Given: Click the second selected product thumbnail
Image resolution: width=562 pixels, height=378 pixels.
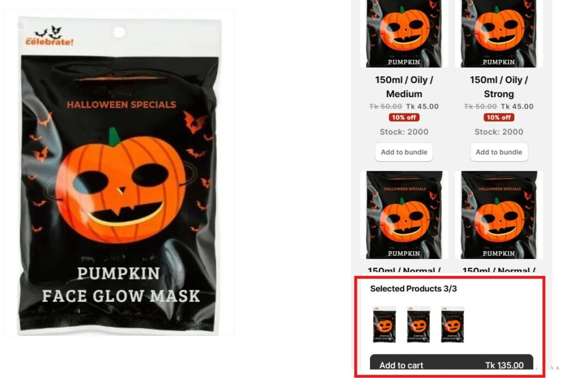Looking at the screenshot, I should [x=418, y=325].
